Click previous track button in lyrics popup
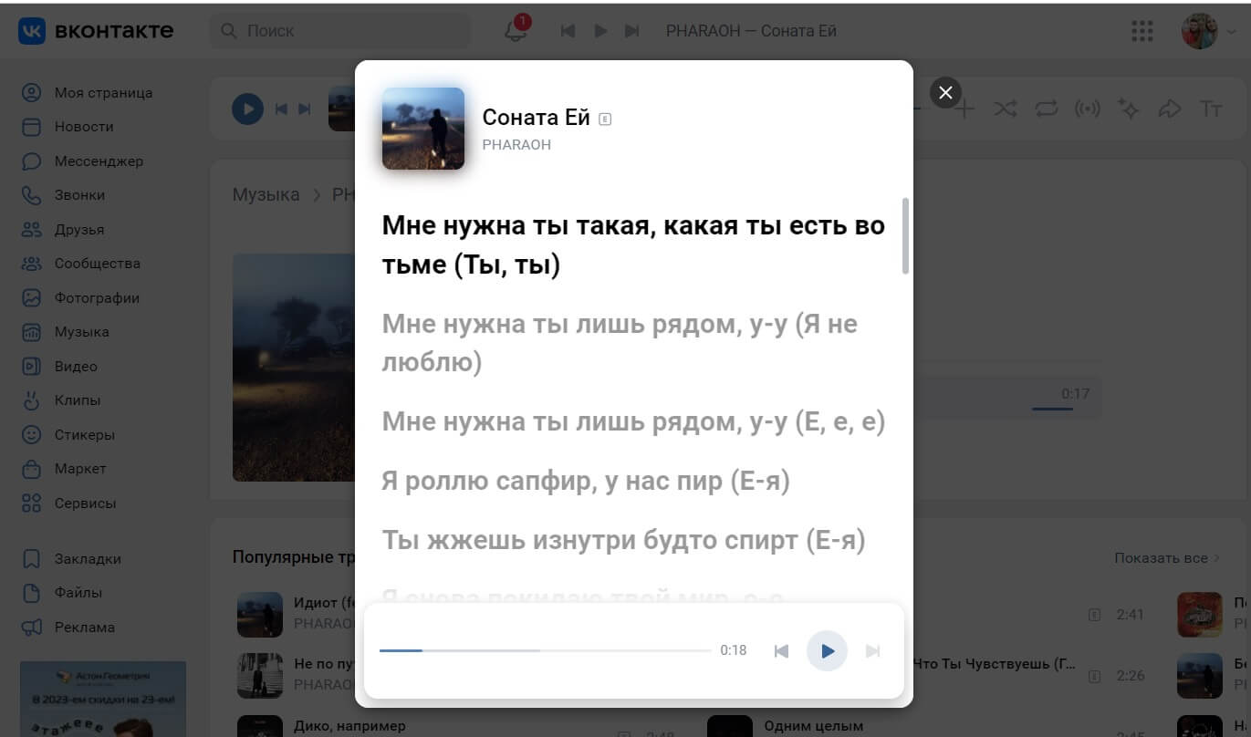1251x737 pixels. (781, 651)
